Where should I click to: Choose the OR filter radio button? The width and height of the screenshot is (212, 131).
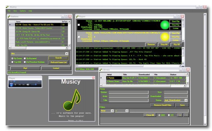(169, 115)
